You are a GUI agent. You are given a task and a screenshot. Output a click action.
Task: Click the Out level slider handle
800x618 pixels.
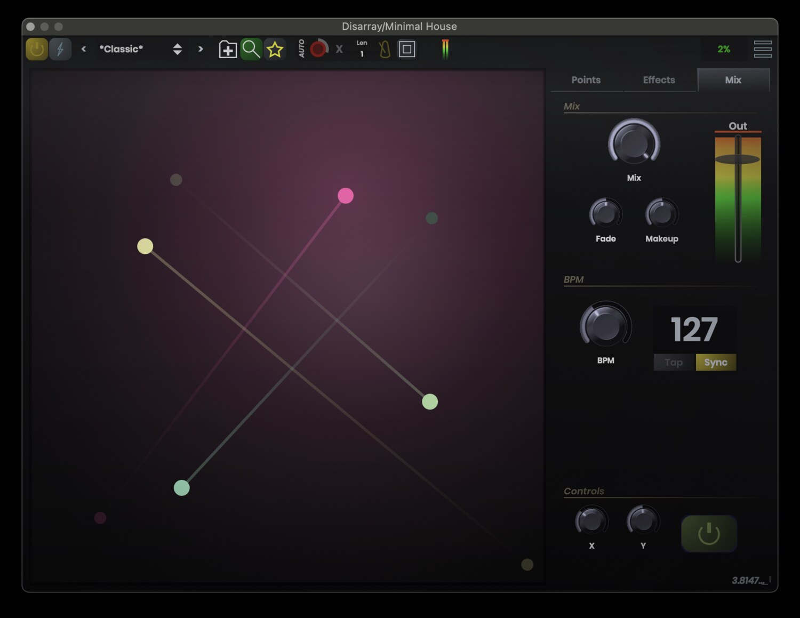[738, 159]
